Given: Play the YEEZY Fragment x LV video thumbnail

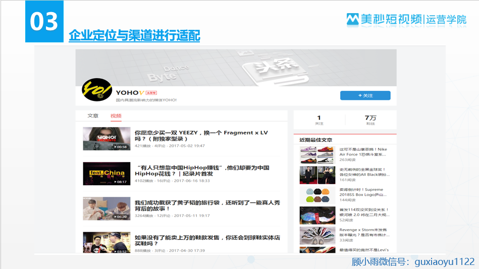Looking at the screenshot, I should point(107,139).
